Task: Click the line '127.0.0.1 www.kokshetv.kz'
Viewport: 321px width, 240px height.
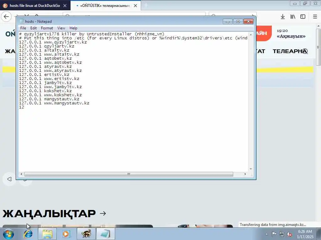Action: pos(50,95)
